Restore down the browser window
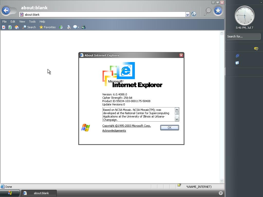 (x=218, y=2)
